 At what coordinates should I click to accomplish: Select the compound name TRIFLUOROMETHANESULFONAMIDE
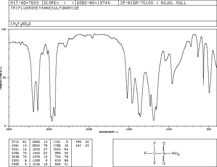[45, 8]
